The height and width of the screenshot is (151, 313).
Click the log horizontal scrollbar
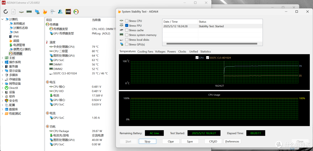[x=212, y=43]
